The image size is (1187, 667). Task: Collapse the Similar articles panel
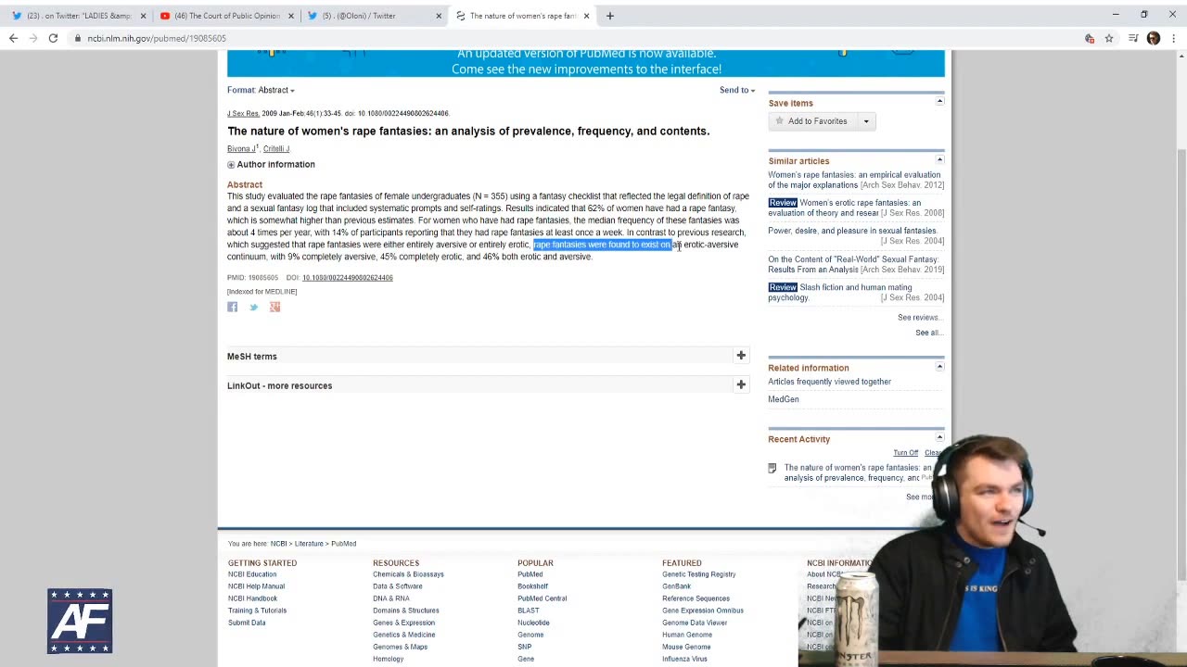click(939, 159)
